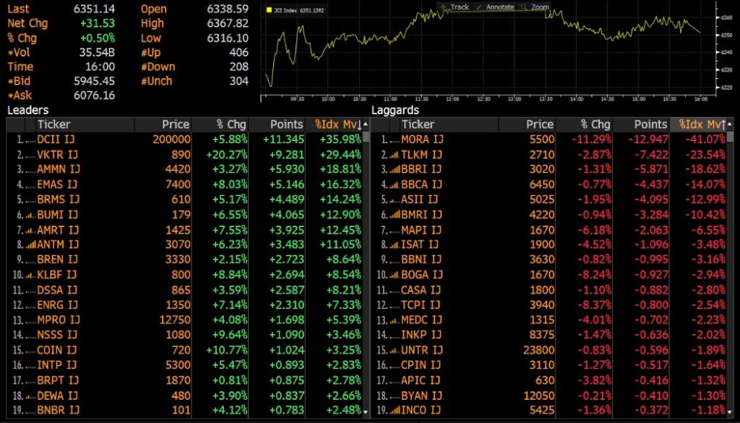Image resolution: width=740 pixels, height=423 pixels.
Task: Click the Track crosshair icon on chart
Action: 444,7
